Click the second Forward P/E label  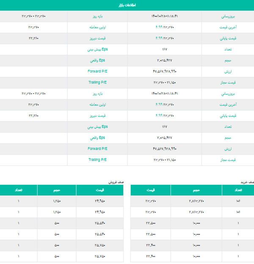97,149
